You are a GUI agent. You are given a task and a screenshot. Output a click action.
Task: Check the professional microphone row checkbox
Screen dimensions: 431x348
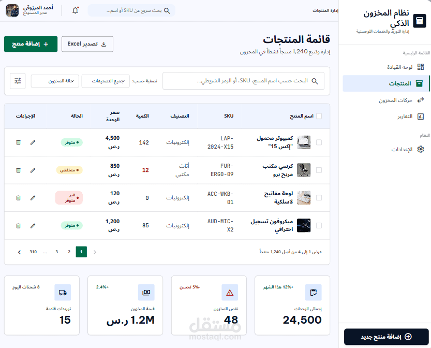(319, 225)
